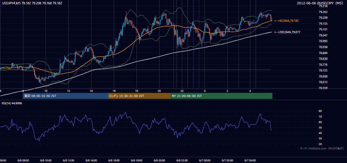Click the 6/6 08:00 time axis label
Image resolution: width=347 pixels, height=163 pixels.
pos(23,161)
